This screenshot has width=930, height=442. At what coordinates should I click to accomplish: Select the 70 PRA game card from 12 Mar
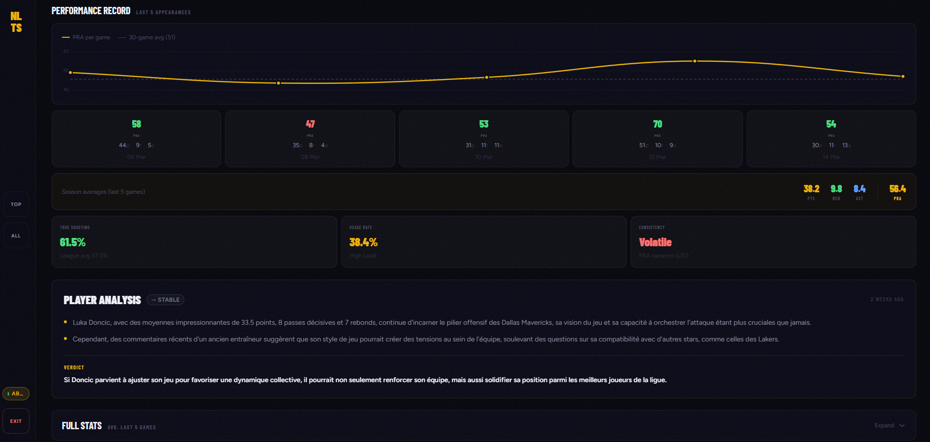657,139
